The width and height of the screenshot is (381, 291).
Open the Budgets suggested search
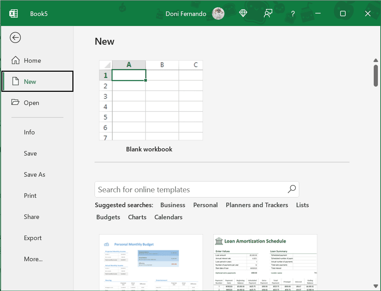[108, 217]
